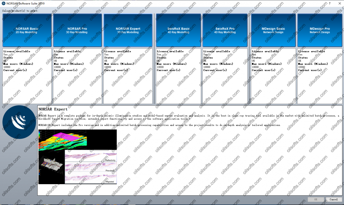Click the NORSAR Expert preview image

[x=78, y=157]
